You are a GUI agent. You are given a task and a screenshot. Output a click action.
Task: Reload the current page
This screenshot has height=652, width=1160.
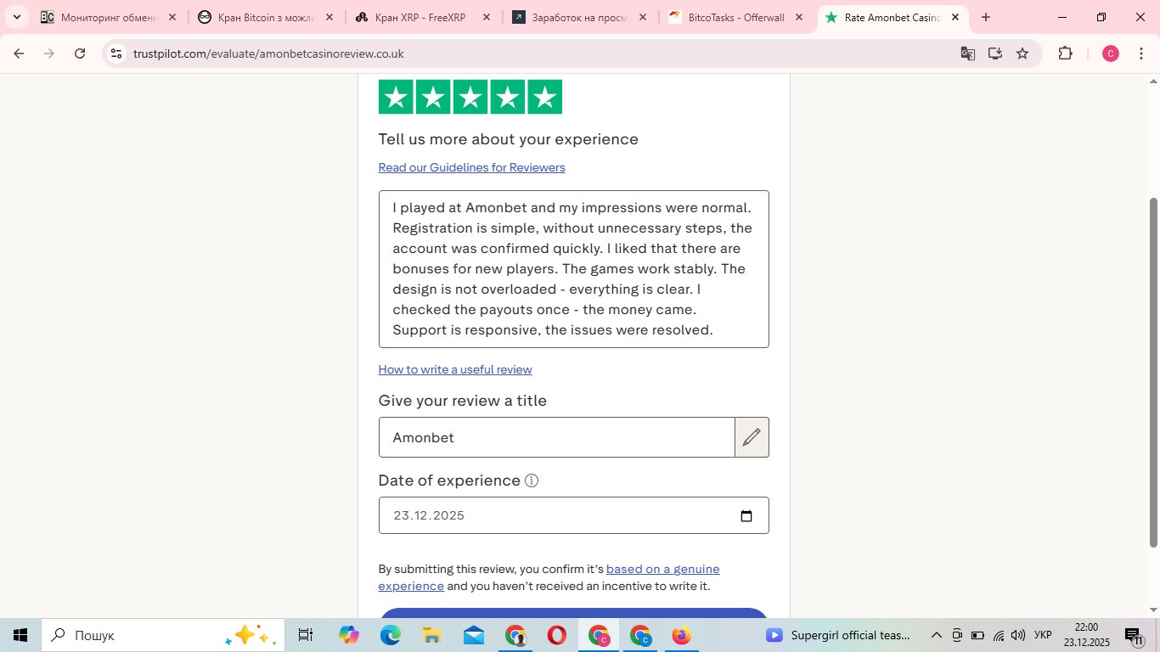click(80, 53)
